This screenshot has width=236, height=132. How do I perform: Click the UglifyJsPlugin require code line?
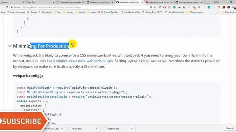67,88
